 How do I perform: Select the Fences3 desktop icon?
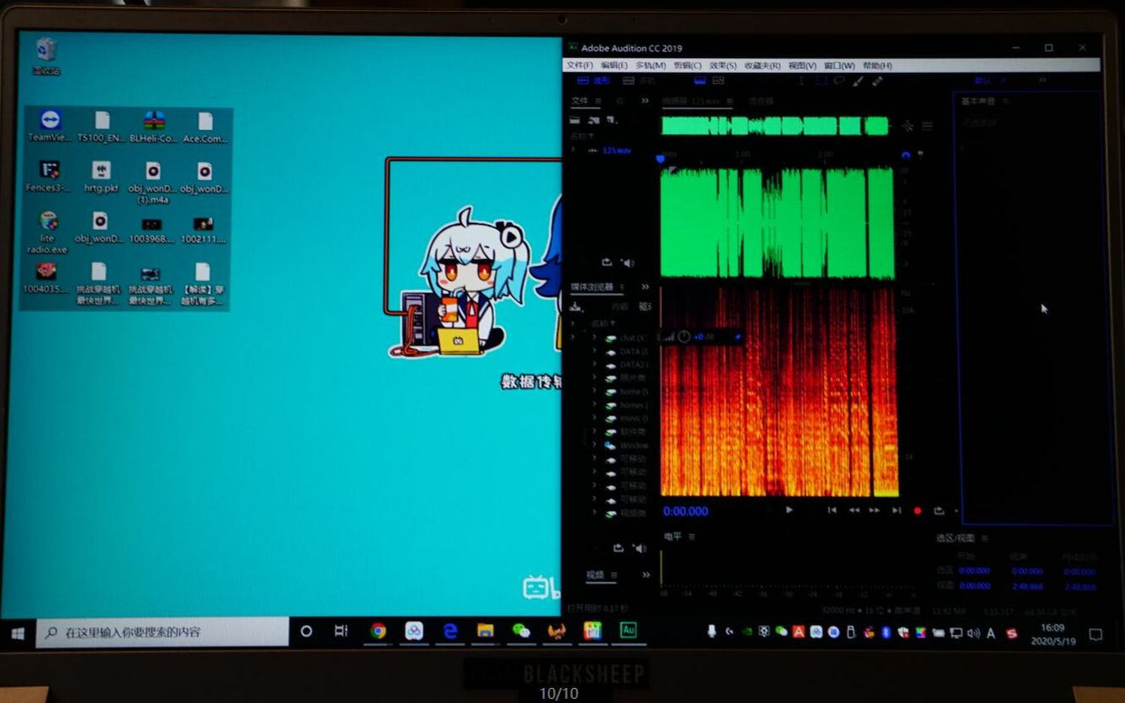(x=50, y=176)
